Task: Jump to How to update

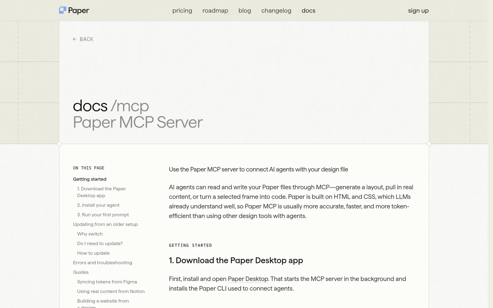Action: click(x=93, y=253)
